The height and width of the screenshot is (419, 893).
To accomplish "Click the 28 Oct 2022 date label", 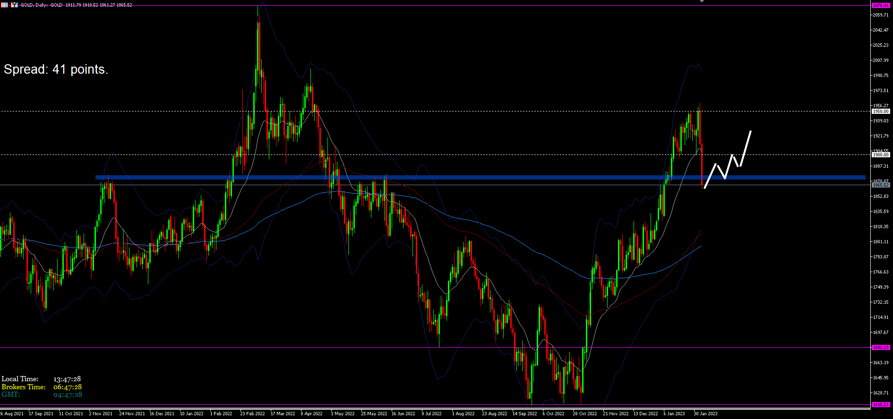I will coord(585,414).
